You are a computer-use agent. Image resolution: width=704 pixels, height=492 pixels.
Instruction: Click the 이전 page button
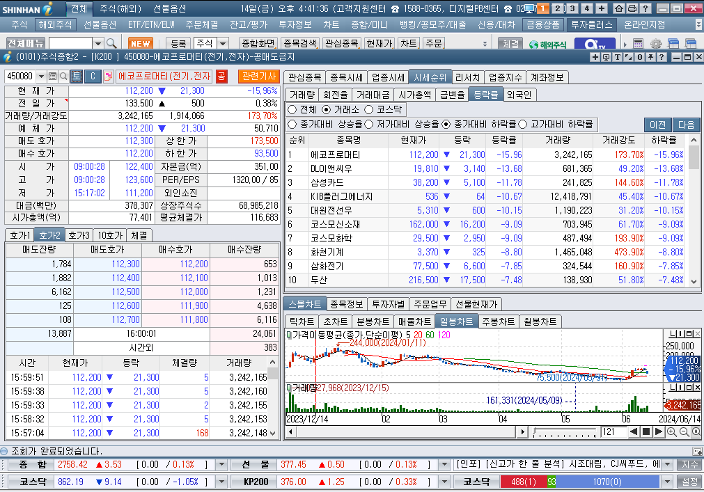(658, 125)
